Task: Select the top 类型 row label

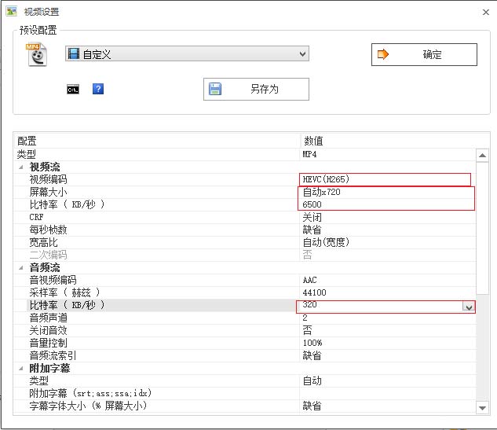Action: (27, 154)
